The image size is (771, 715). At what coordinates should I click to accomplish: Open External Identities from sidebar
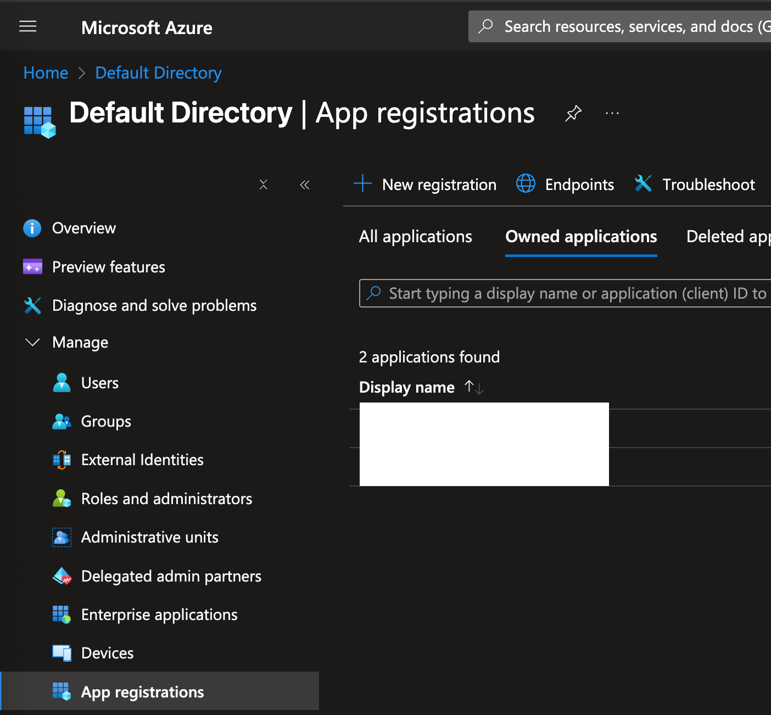tap(142, 460)
